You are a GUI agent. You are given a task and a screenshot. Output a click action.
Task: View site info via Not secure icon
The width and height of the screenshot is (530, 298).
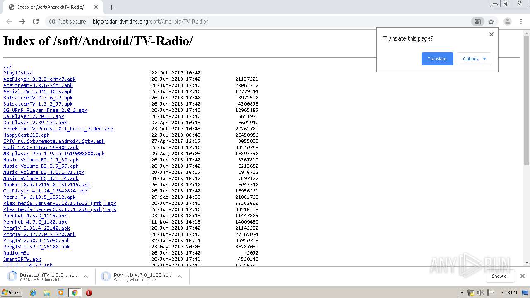coord(52,22)
